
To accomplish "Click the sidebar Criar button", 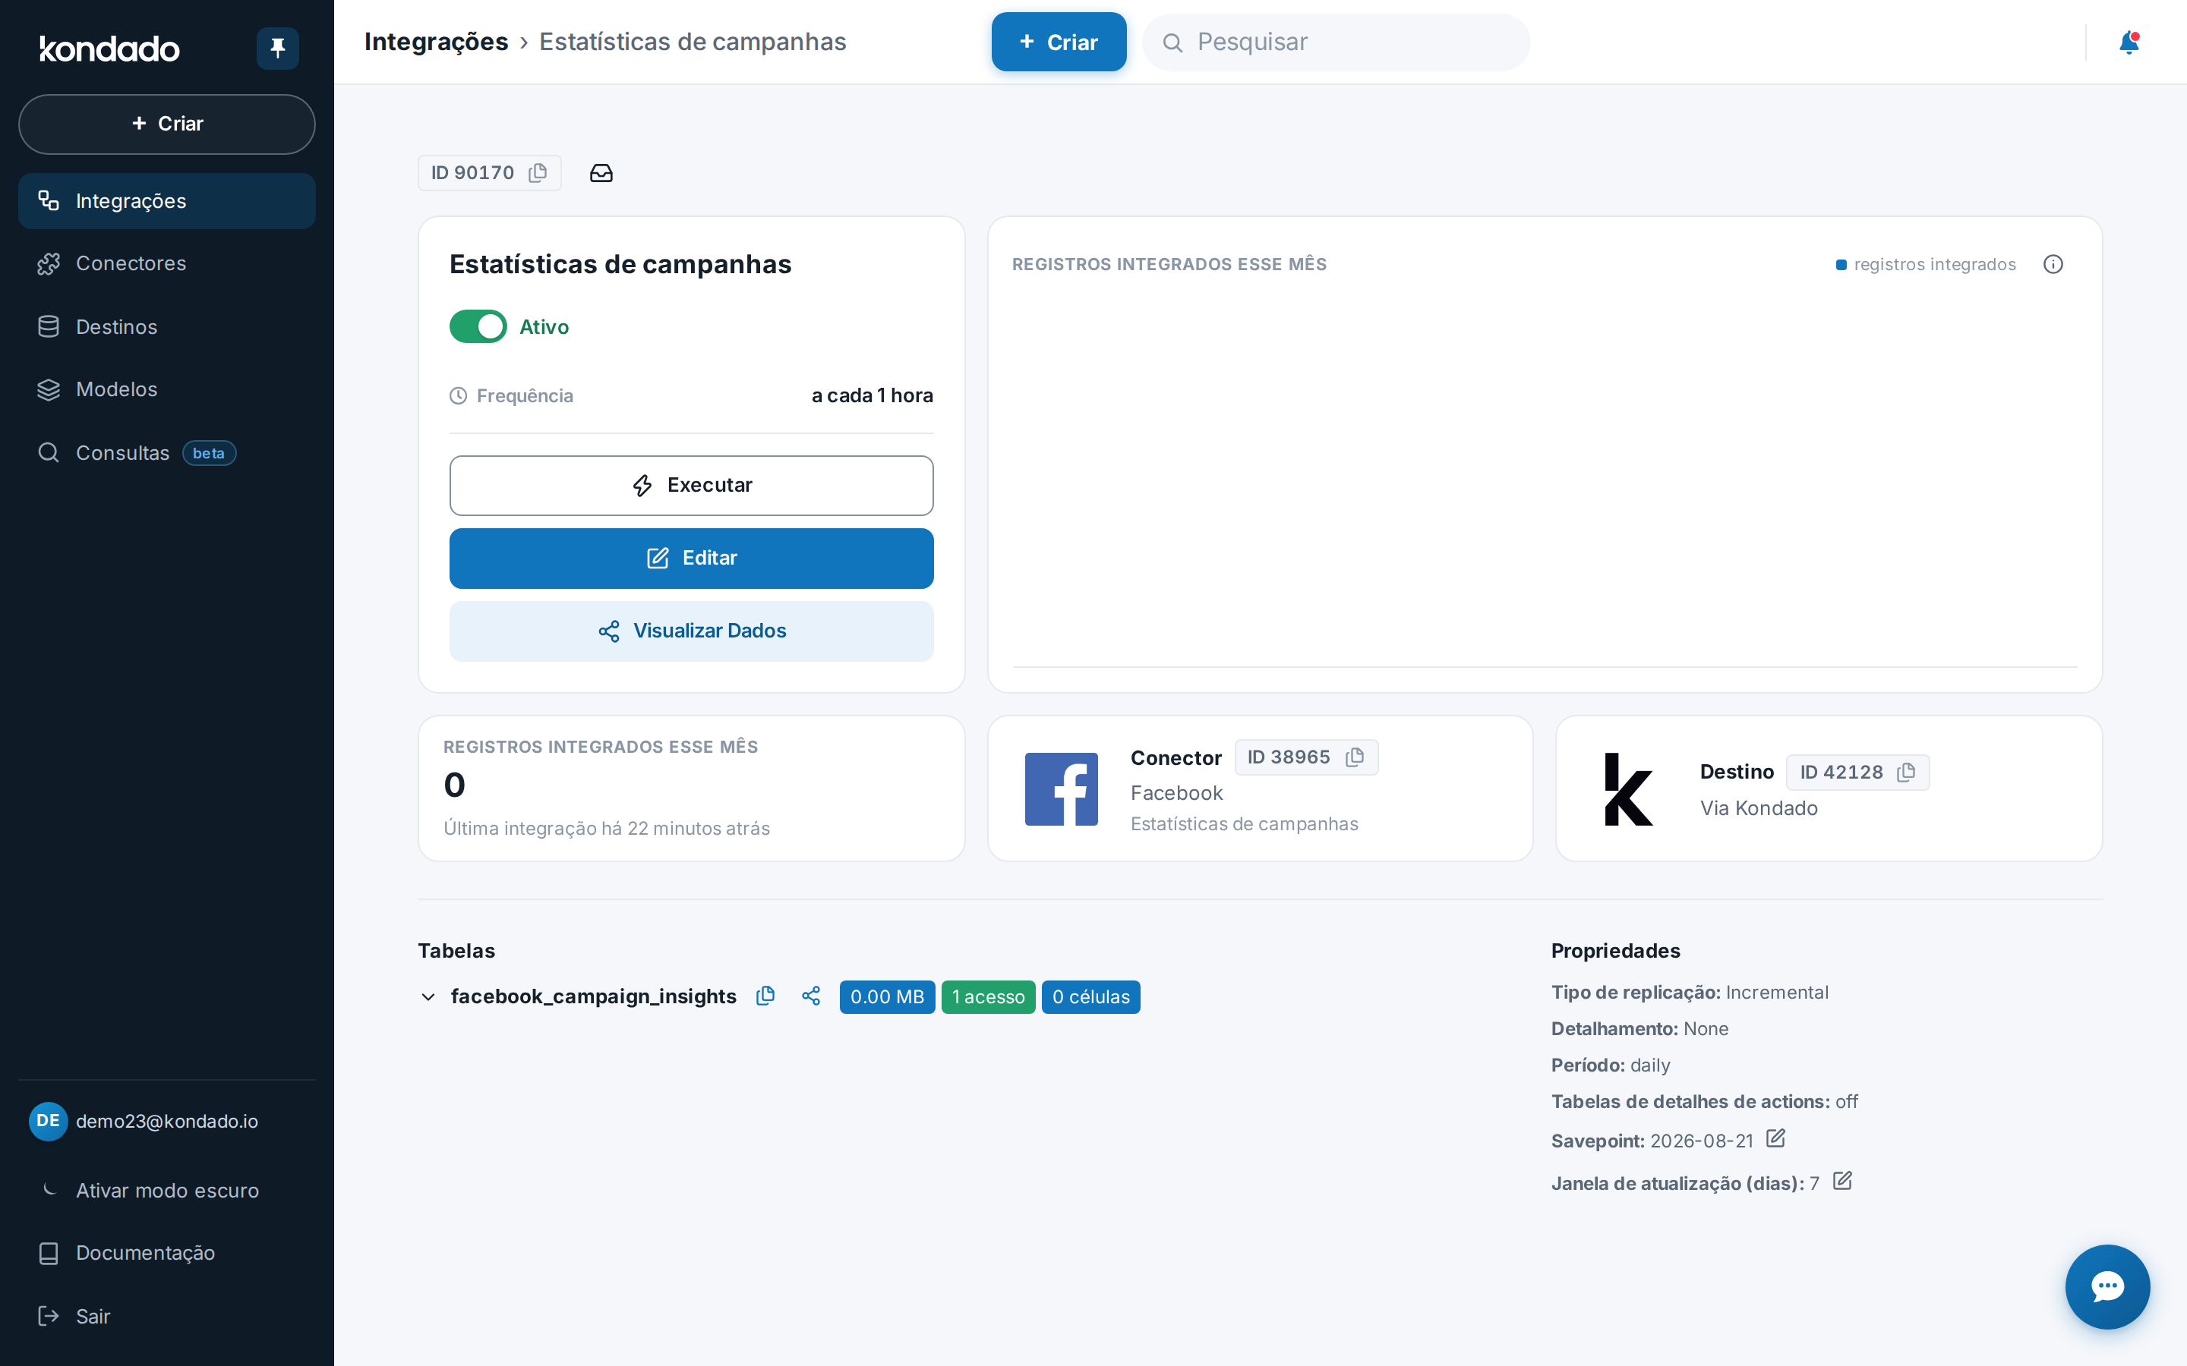I will click(167, 124).
